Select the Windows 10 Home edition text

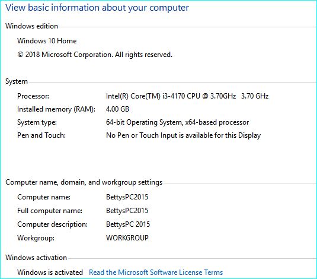(47, 41)
